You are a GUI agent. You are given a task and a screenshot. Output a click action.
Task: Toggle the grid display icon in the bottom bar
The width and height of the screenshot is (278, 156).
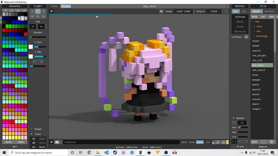pos(218,142)
